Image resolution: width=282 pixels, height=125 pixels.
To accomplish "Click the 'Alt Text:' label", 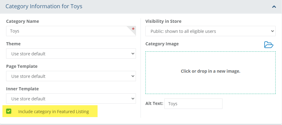I will [x=154, y=104].
